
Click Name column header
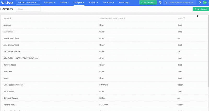pos(6,18)
